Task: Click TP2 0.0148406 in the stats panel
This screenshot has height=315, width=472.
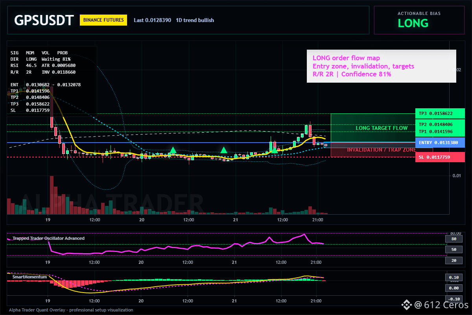Action: click(30, 97)
